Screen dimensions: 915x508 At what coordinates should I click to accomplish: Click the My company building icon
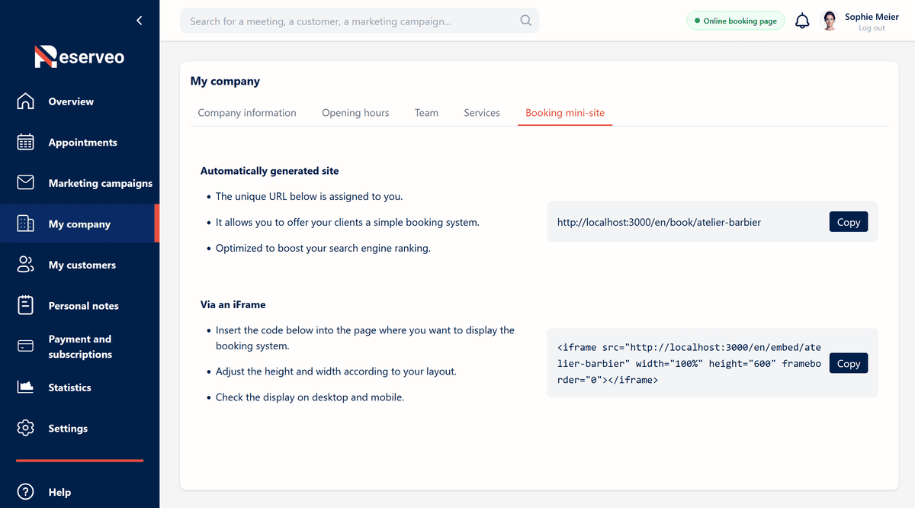tap(26, 224)
